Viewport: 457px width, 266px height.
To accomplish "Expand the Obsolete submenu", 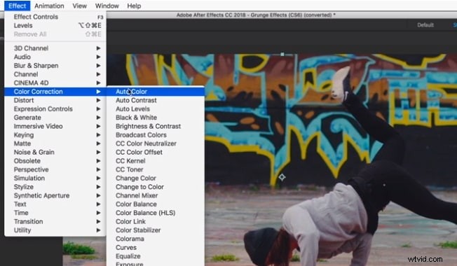I will 55,161.
